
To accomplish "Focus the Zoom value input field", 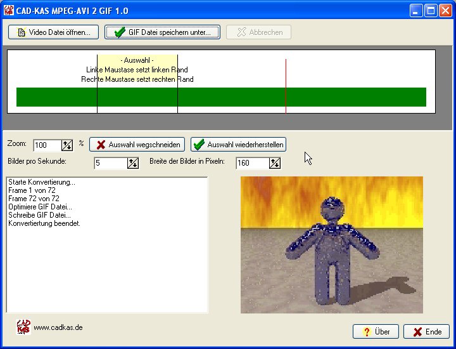I will click(x=47, y=145).
